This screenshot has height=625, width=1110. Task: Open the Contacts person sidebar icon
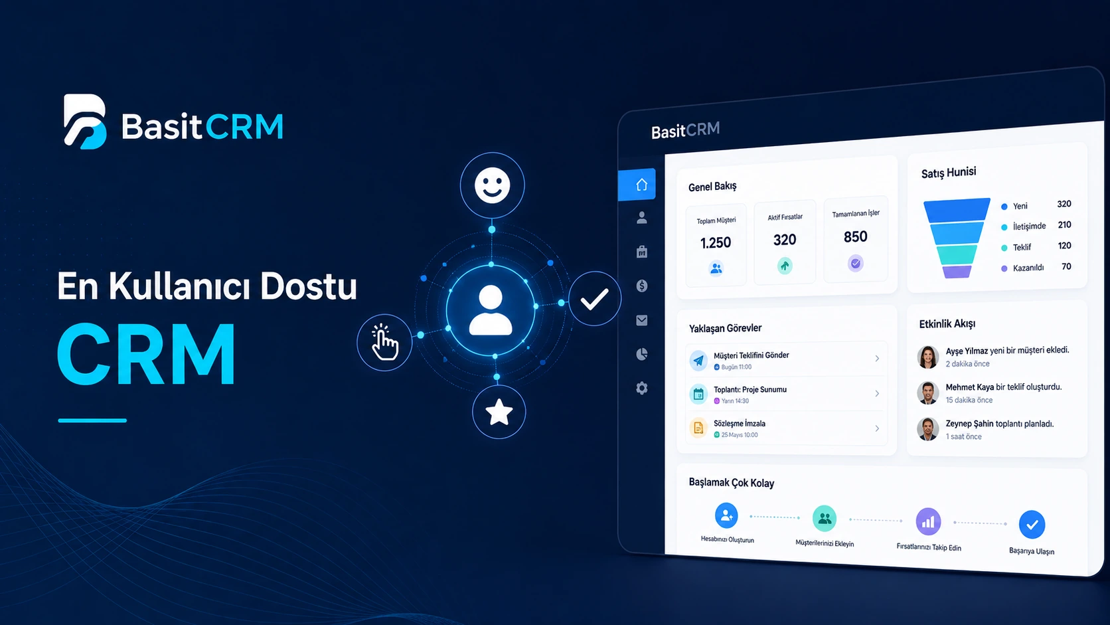point(641,218)
